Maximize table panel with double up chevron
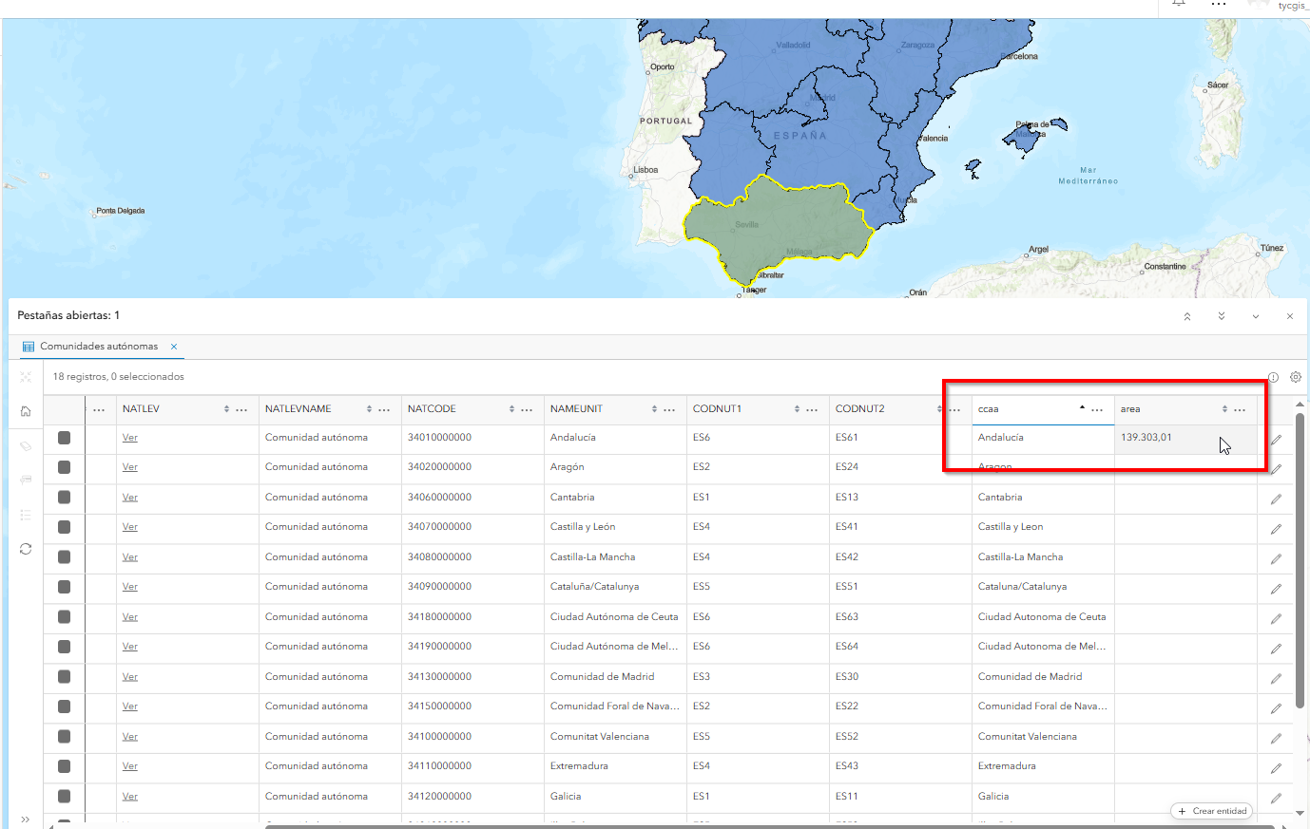Image resolution: width=1310 pixels, height=829 pixels. (1187, 316)
